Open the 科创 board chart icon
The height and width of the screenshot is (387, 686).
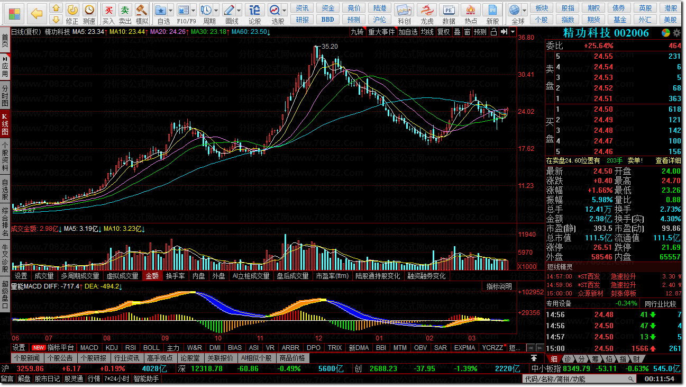(x=404, y=10)
